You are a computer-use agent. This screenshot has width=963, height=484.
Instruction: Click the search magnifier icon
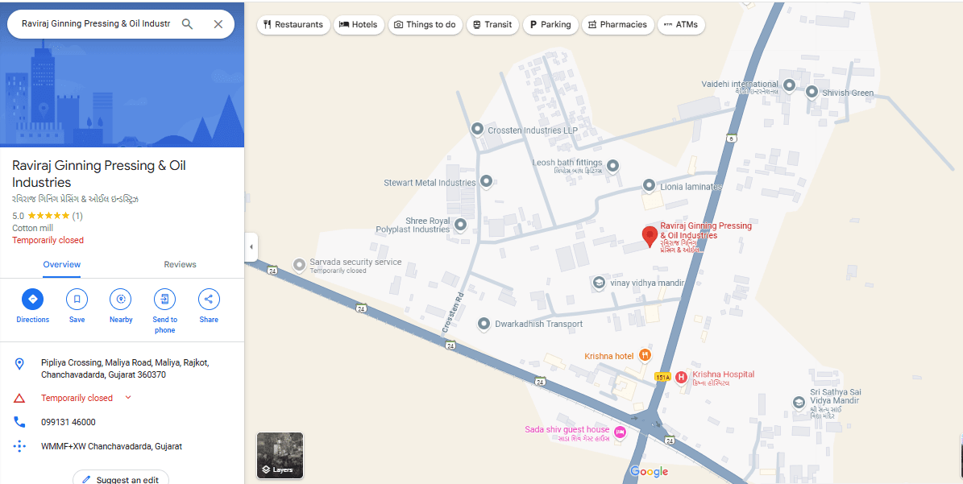187,24
